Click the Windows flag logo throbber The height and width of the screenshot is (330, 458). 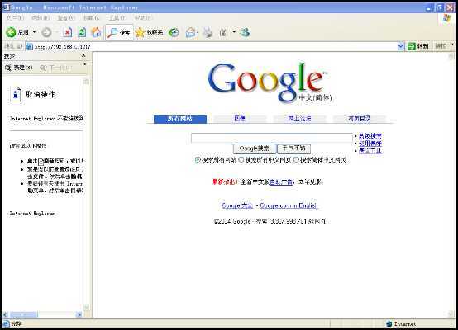pyautogui.click(x=447, y=18)
